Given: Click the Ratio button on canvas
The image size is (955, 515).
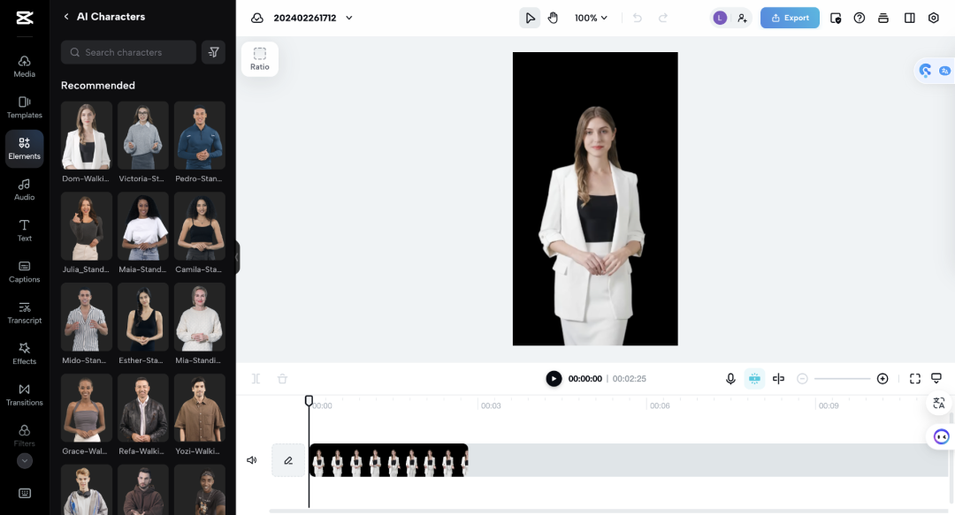Looking at the screenshot, I should coord(259,58).
